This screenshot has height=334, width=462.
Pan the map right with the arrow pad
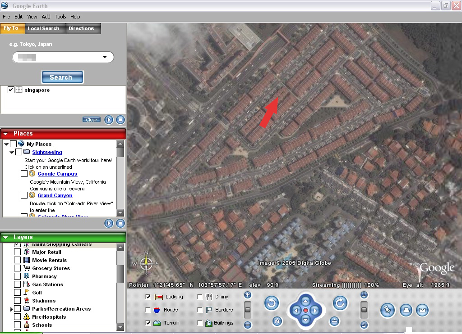pos(315,311)
